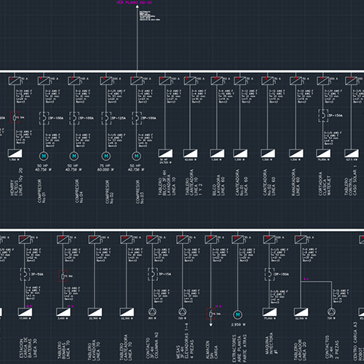Select the 3P-15A disconnect switch symbol

click(x=153, y=274)
